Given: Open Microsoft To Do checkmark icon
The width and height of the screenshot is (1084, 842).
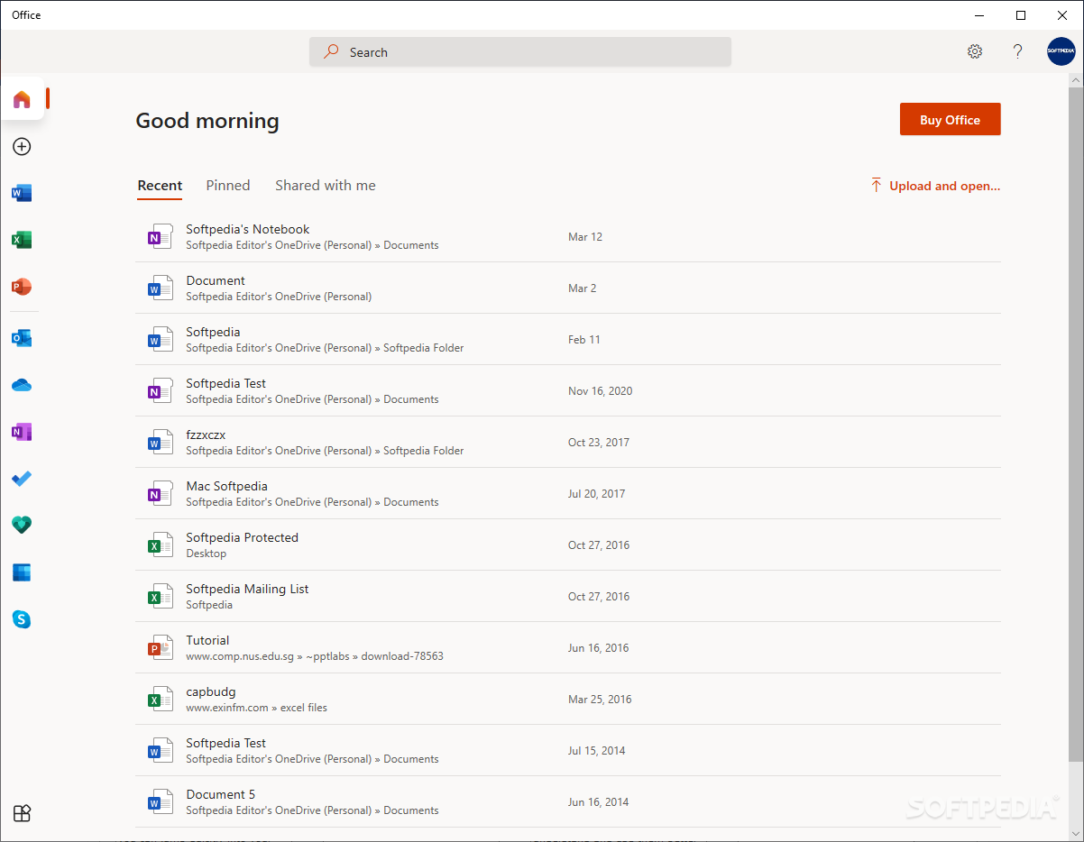Looking at the screenshot, I should tap(23, 479).
